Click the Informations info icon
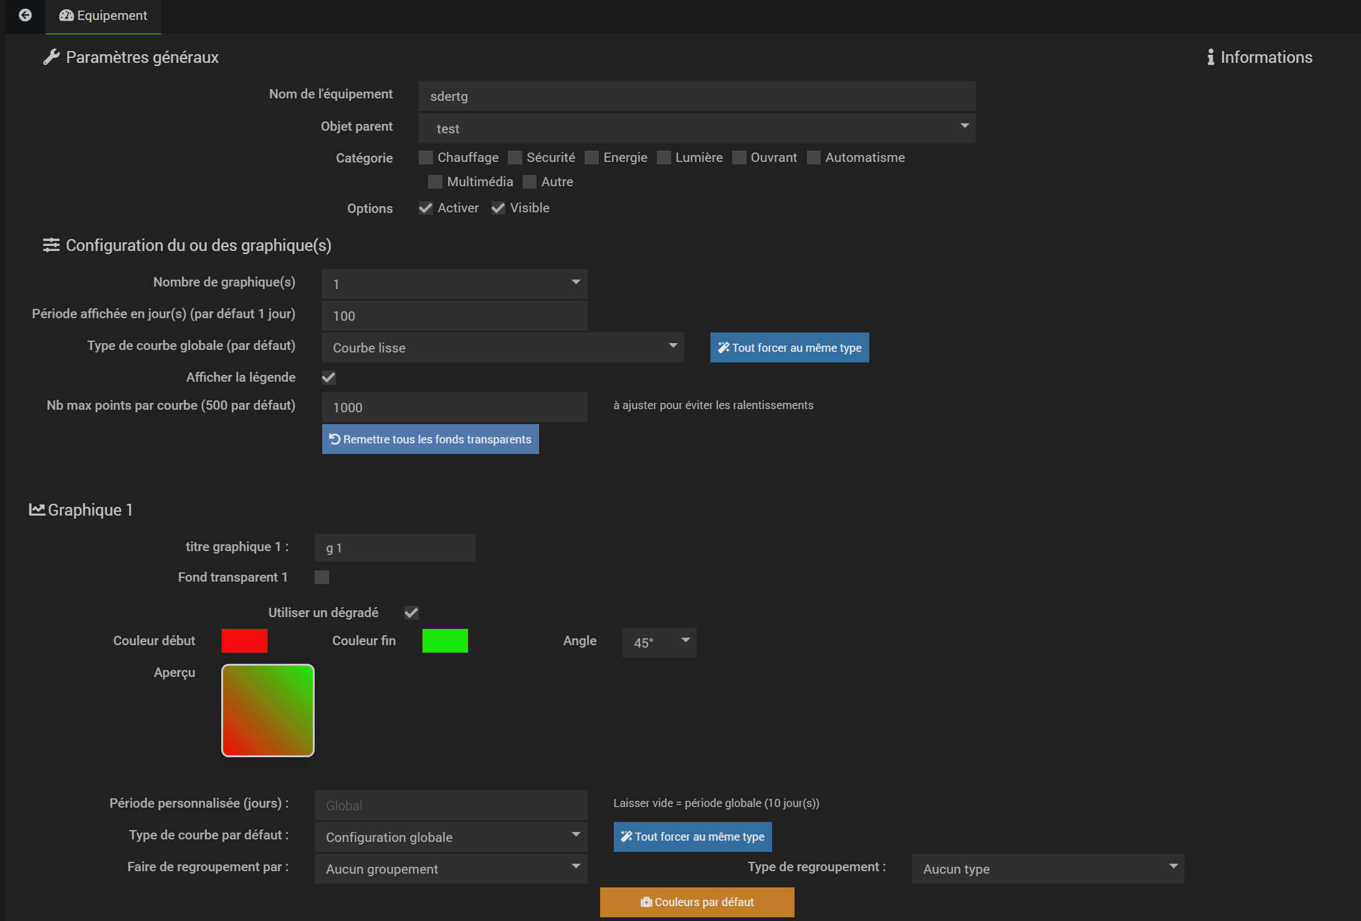Screen dimensions: 1361x921 click(x=1210, y=57)
